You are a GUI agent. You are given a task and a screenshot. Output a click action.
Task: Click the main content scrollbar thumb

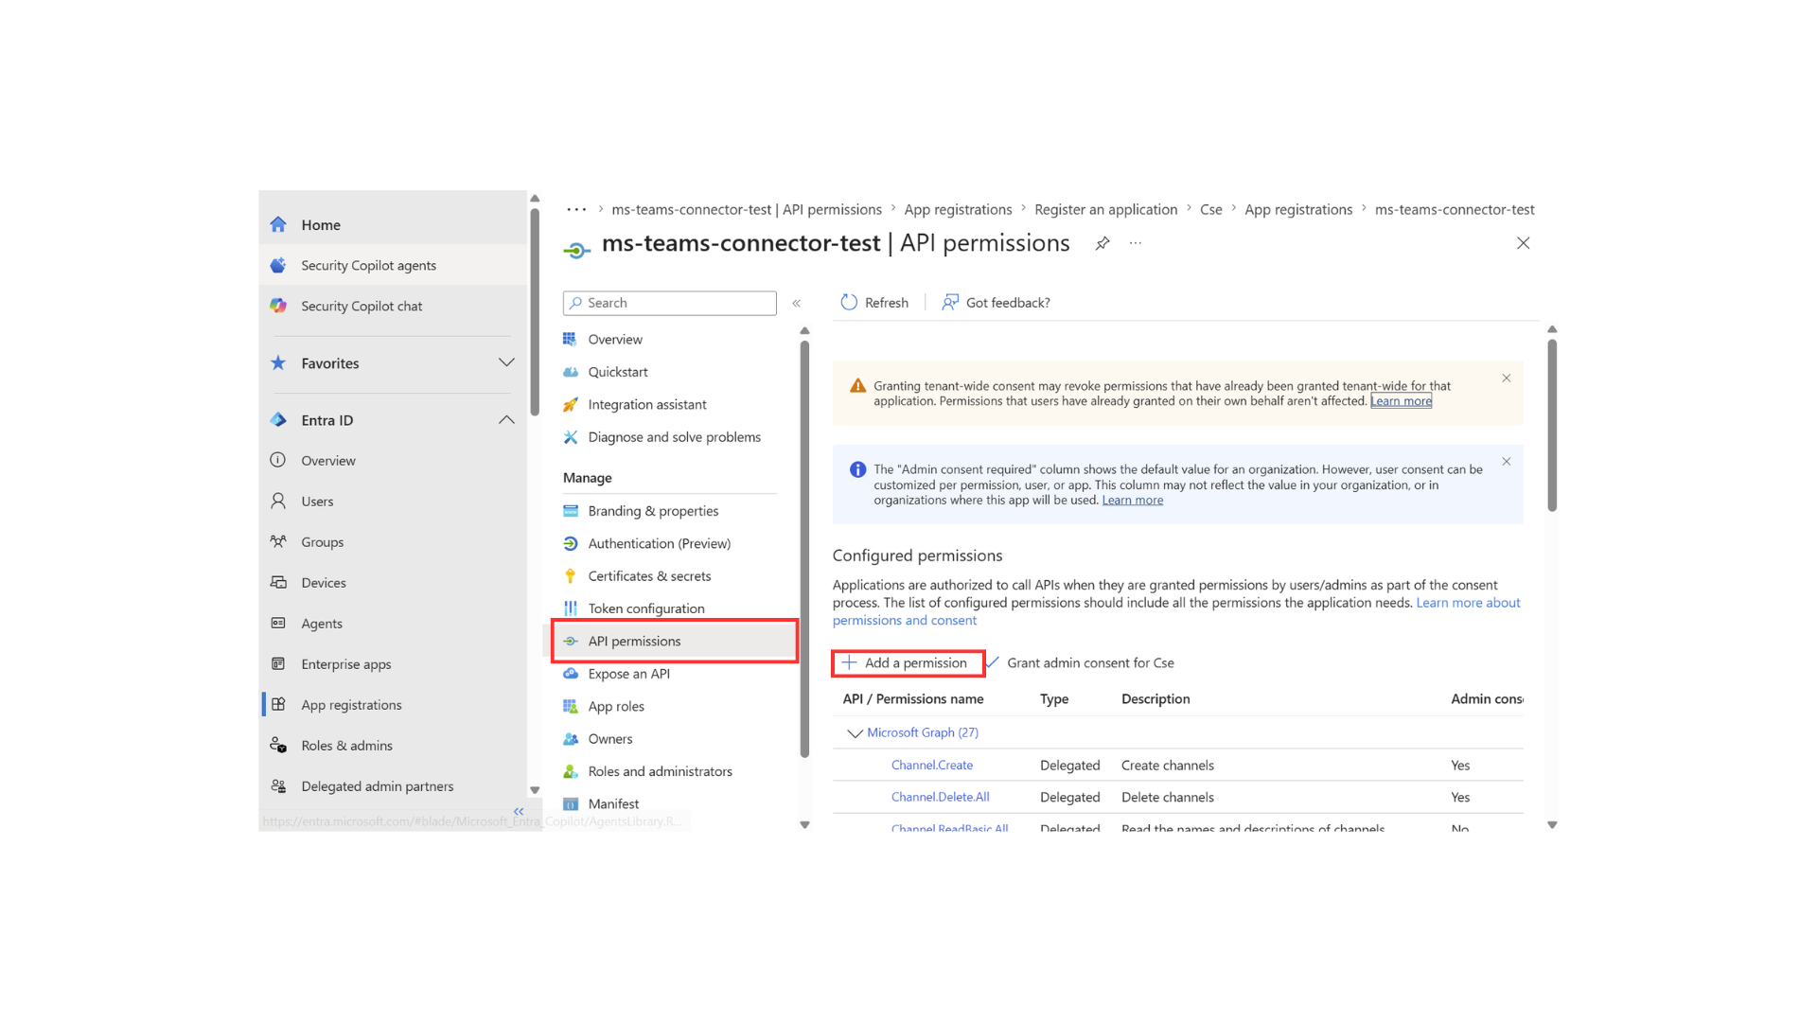(x=1552, y=426)
